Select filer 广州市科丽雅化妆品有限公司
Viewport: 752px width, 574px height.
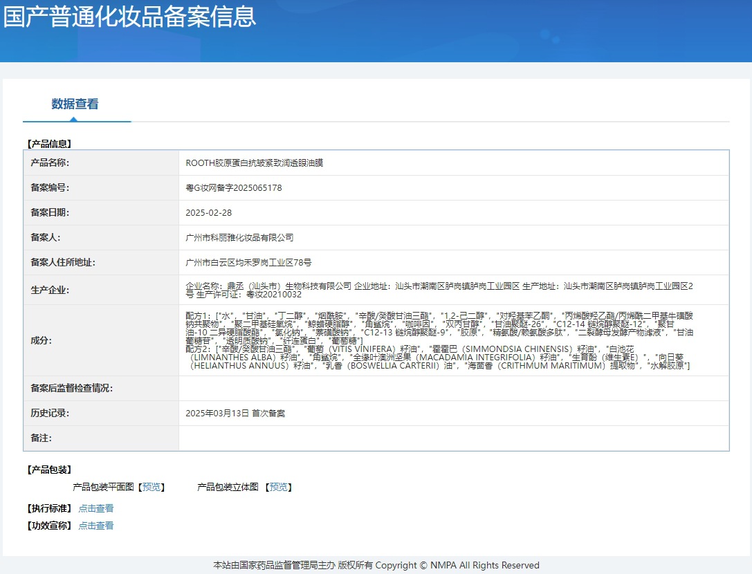pyautogui.click(x=239, y=238)
